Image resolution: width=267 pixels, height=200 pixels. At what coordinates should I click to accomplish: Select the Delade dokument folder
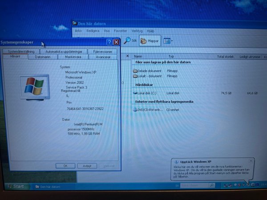point(135,71)
